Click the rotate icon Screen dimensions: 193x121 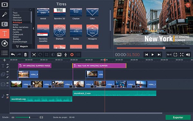(40, 54)
